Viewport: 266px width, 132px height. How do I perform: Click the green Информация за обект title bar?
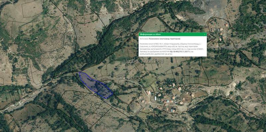coord(173,34)
